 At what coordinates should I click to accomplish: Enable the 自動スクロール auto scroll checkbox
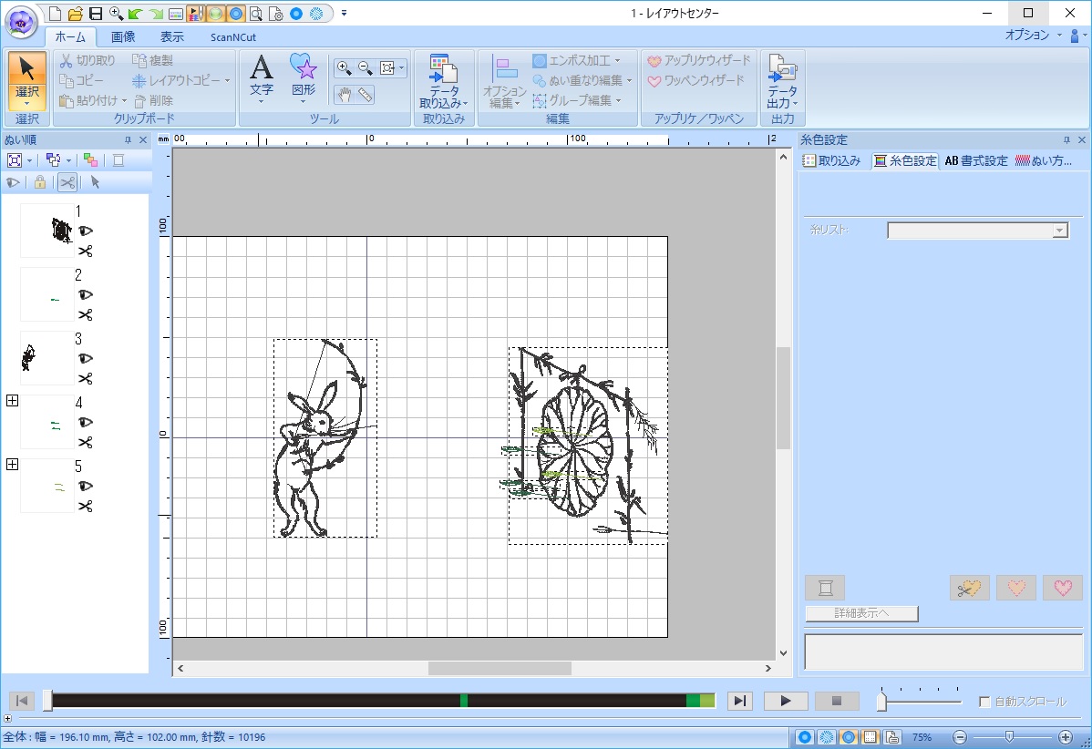tap(984, 702)
